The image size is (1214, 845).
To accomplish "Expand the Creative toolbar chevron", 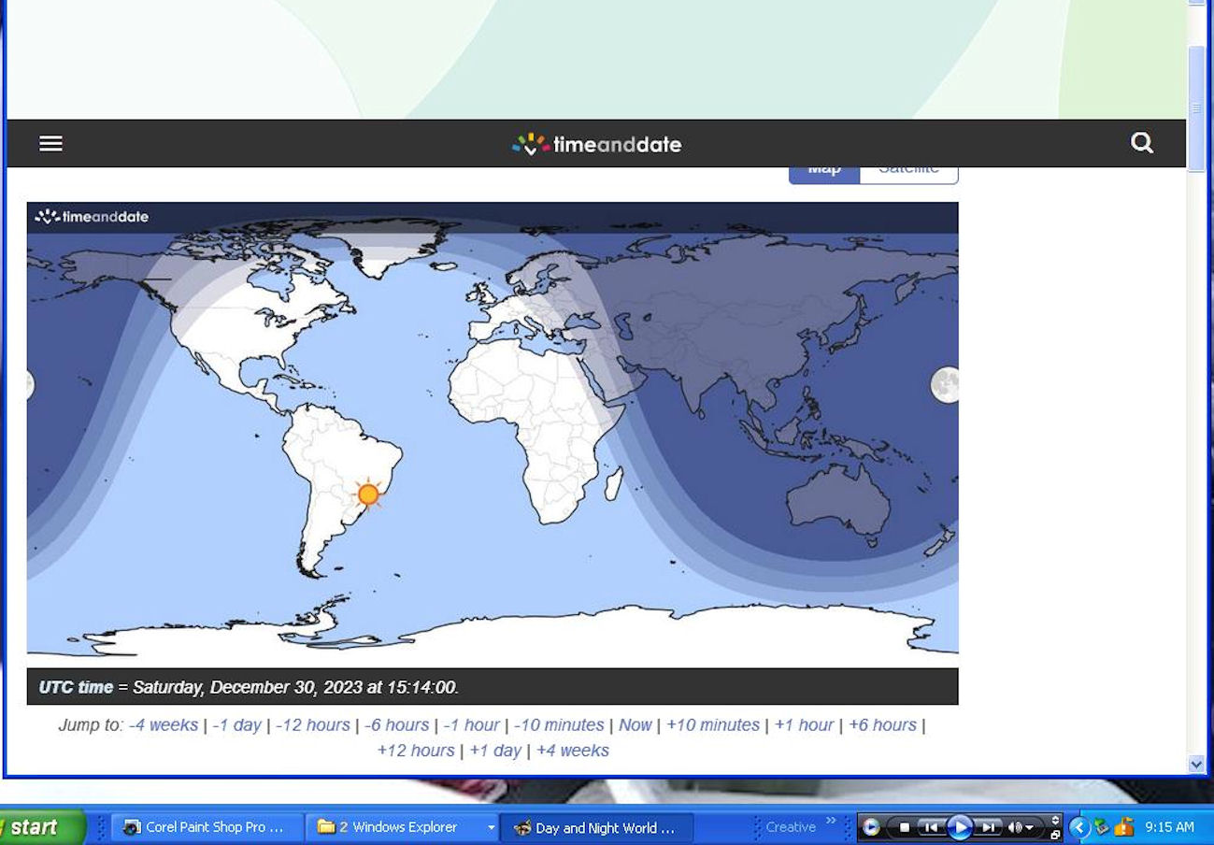I will pyautogui.click(x=831, y=823).
